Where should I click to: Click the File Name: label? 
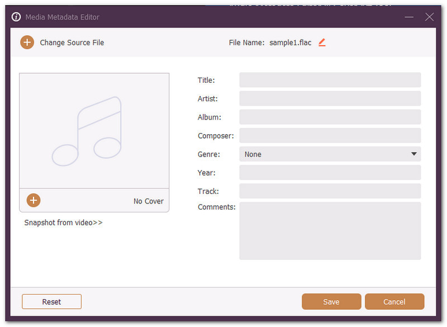246,43
